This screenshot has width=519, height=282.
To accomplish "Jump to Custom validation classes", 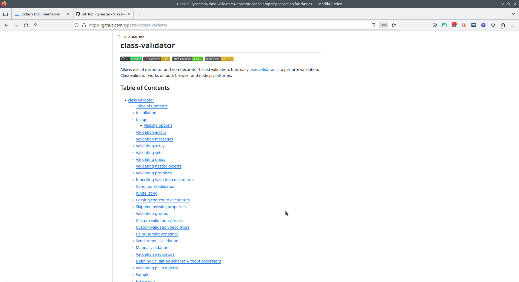I will pos(159,221).
